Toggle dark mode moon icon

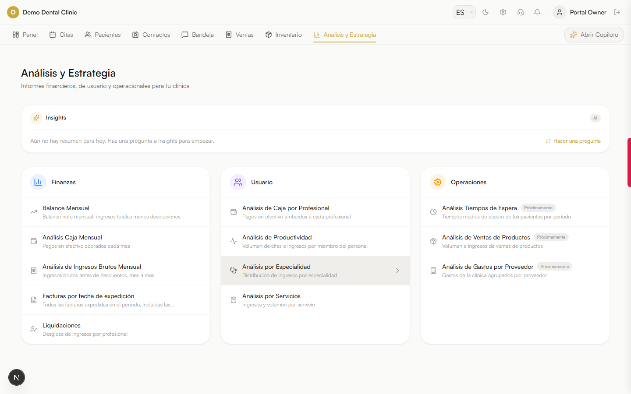click(x=486, y=12)
